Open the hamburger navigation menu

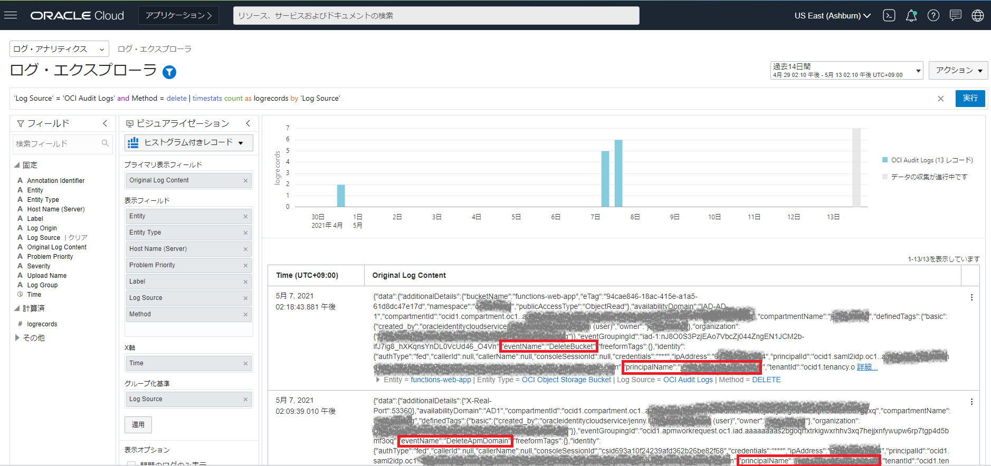click(x=11, y=15)
